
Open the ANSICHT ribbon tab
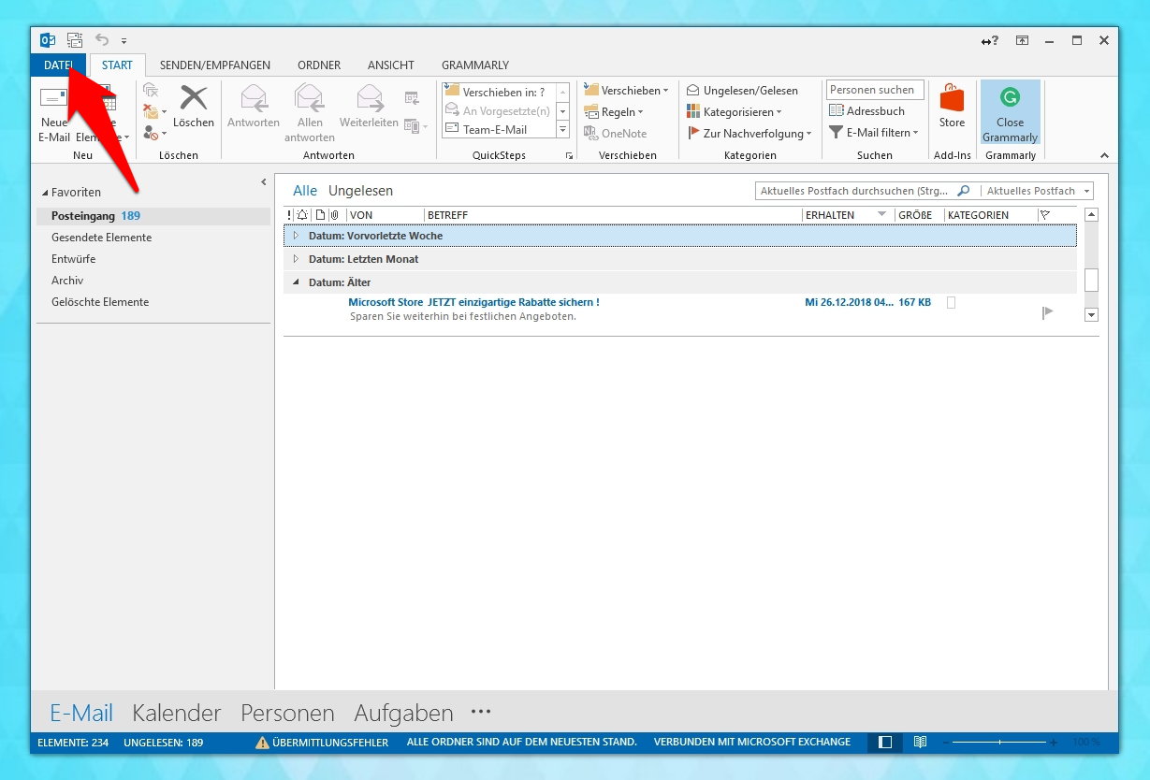[391, 65]
